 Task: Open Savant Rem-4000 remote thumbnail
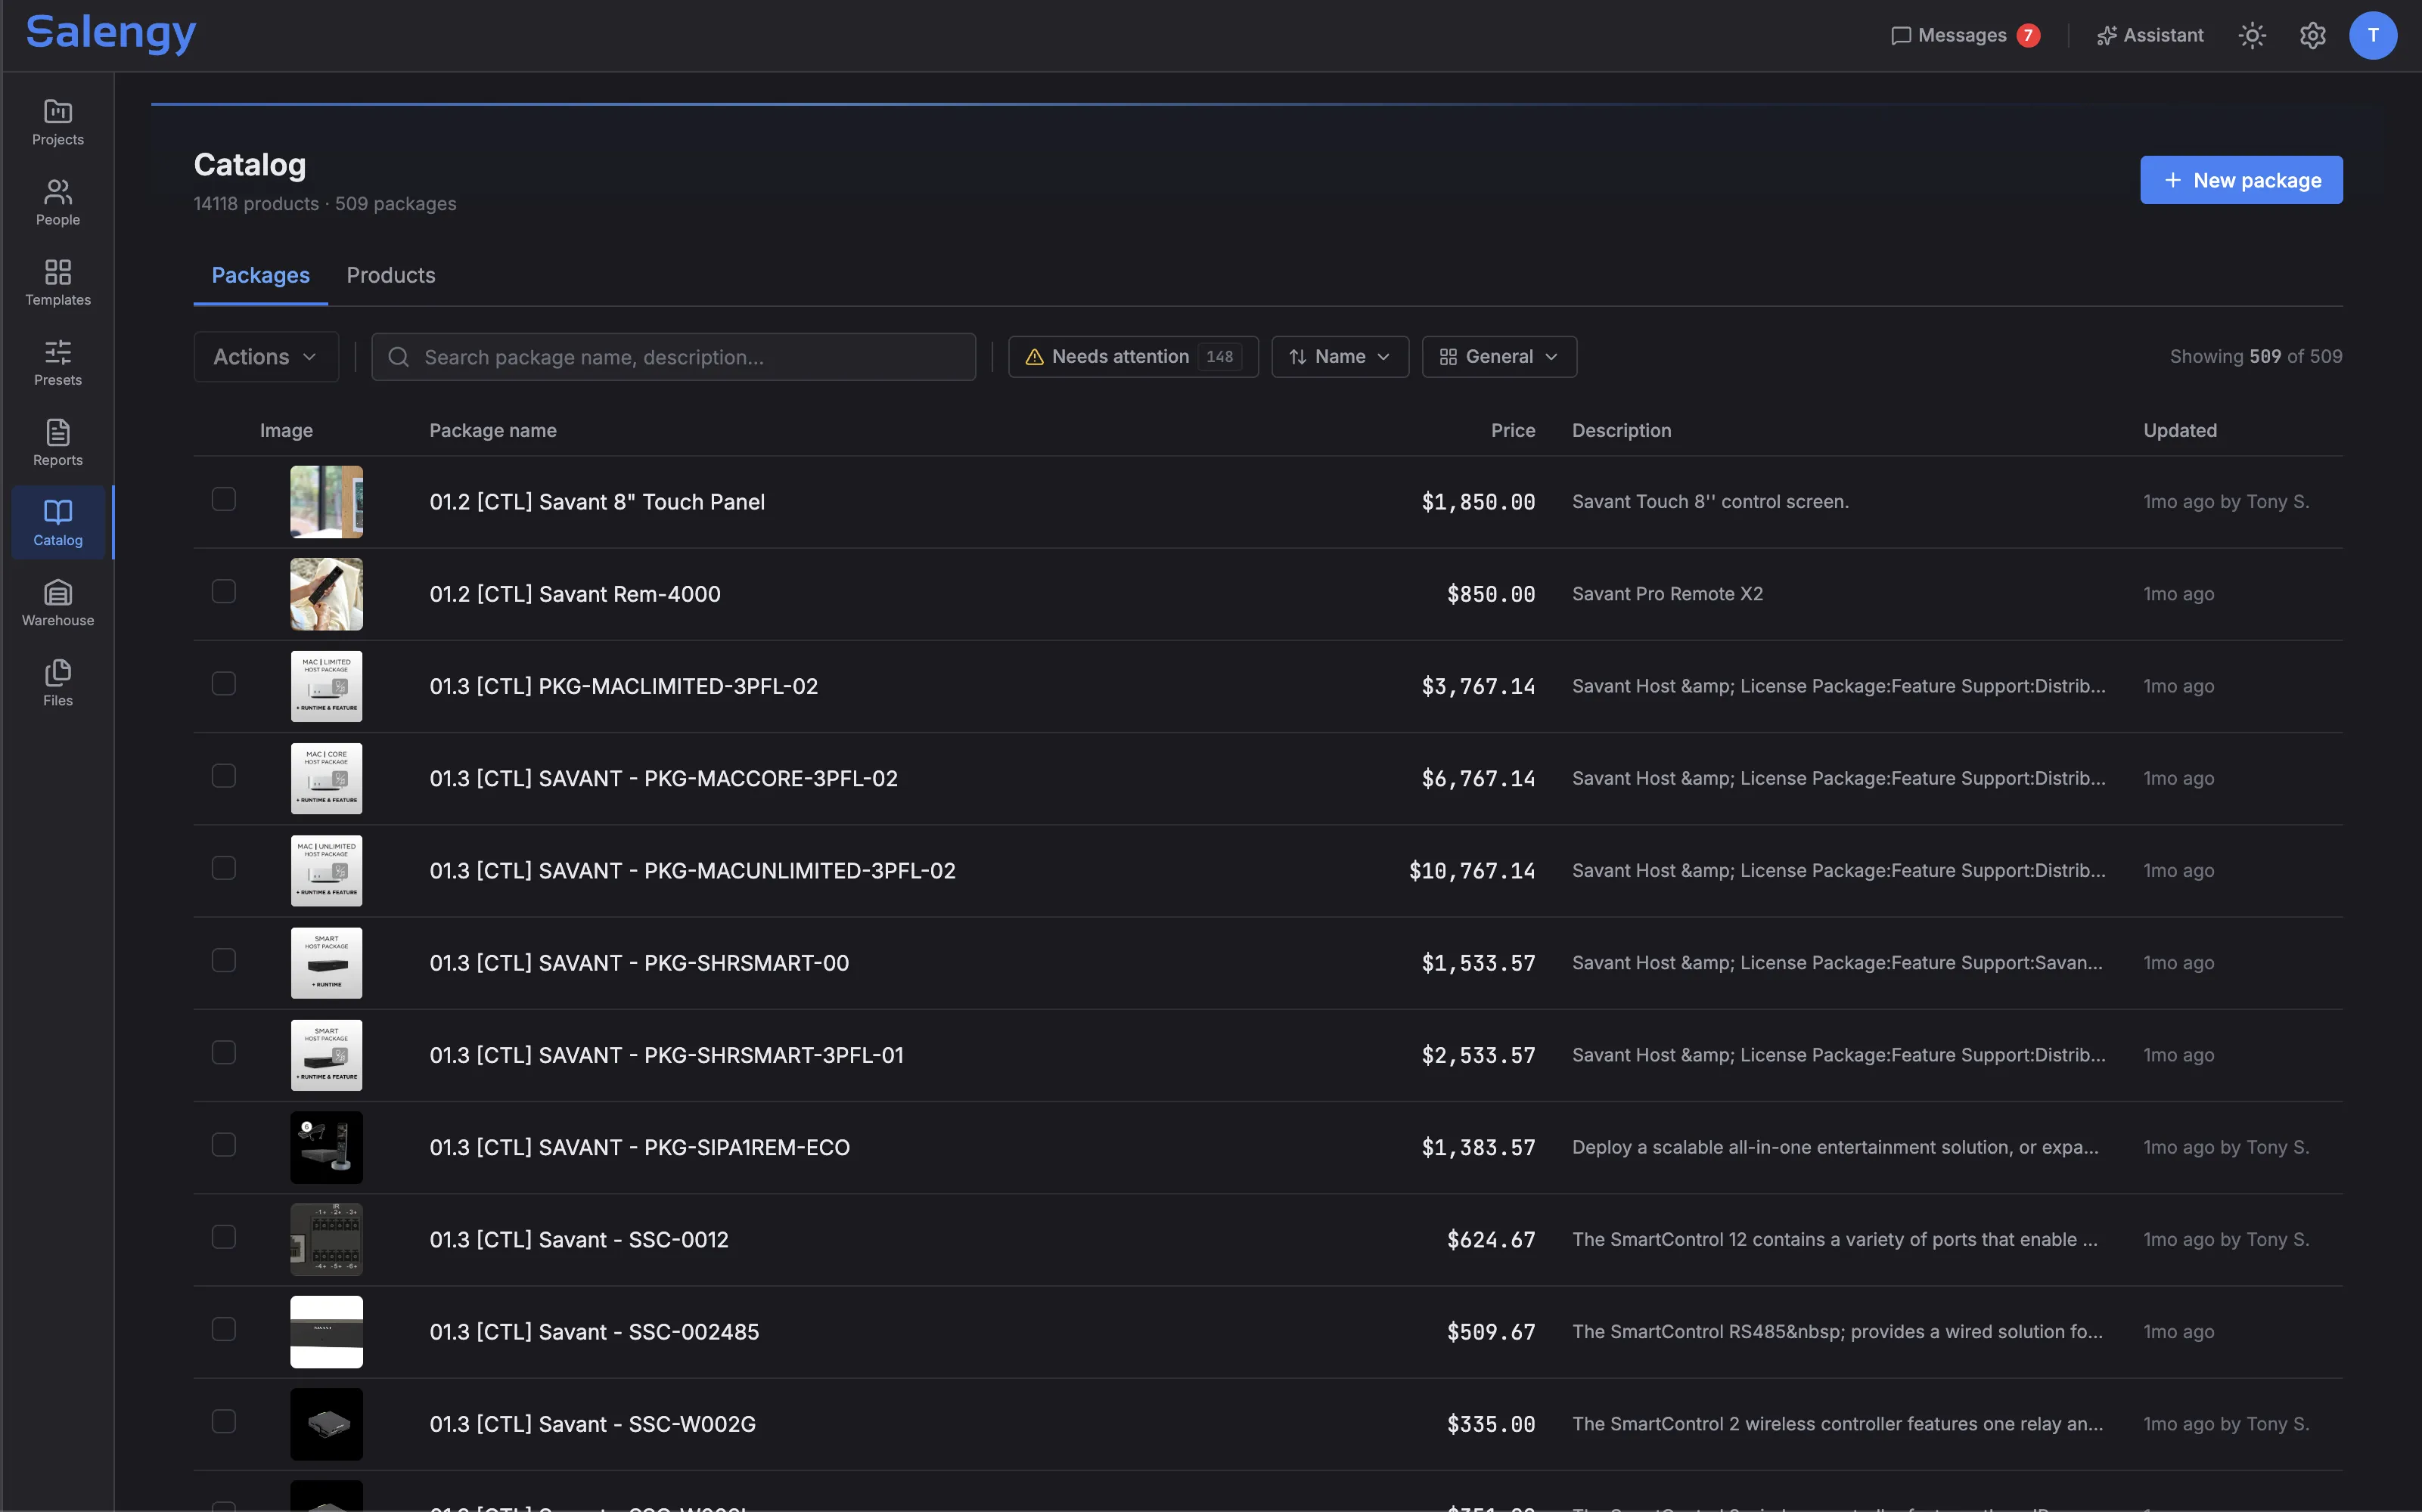click(326, 594)
